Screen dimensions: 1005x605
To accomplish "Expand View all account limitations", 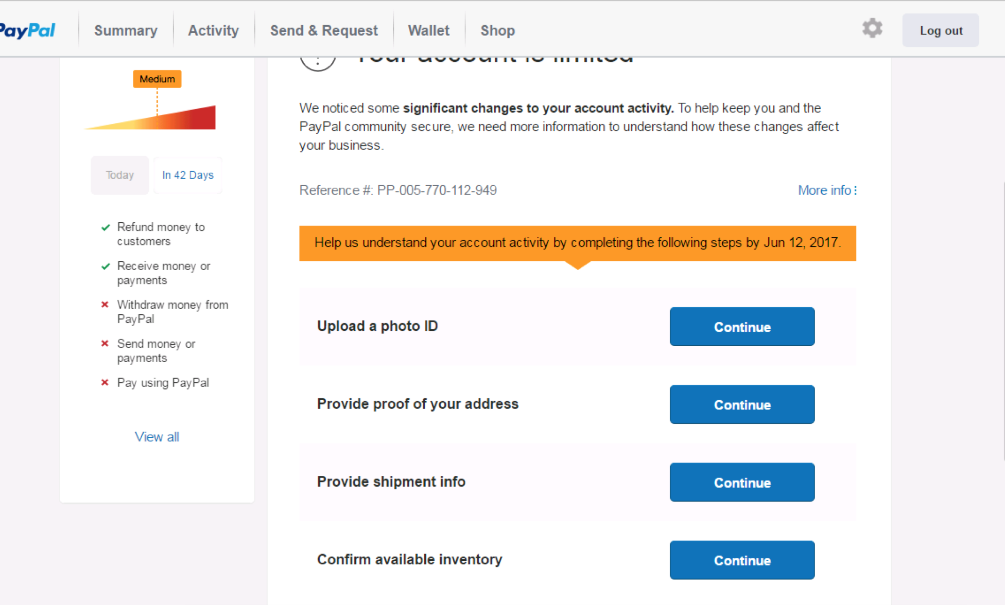I will point(157,436).
